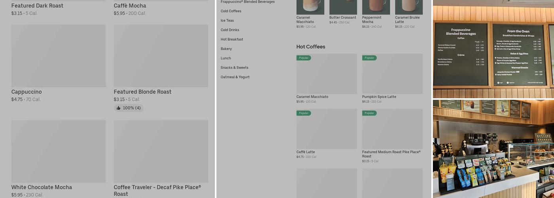Click the Caramel Brulée Latte item name
554x198 pixels.
[x=408, y=20]
